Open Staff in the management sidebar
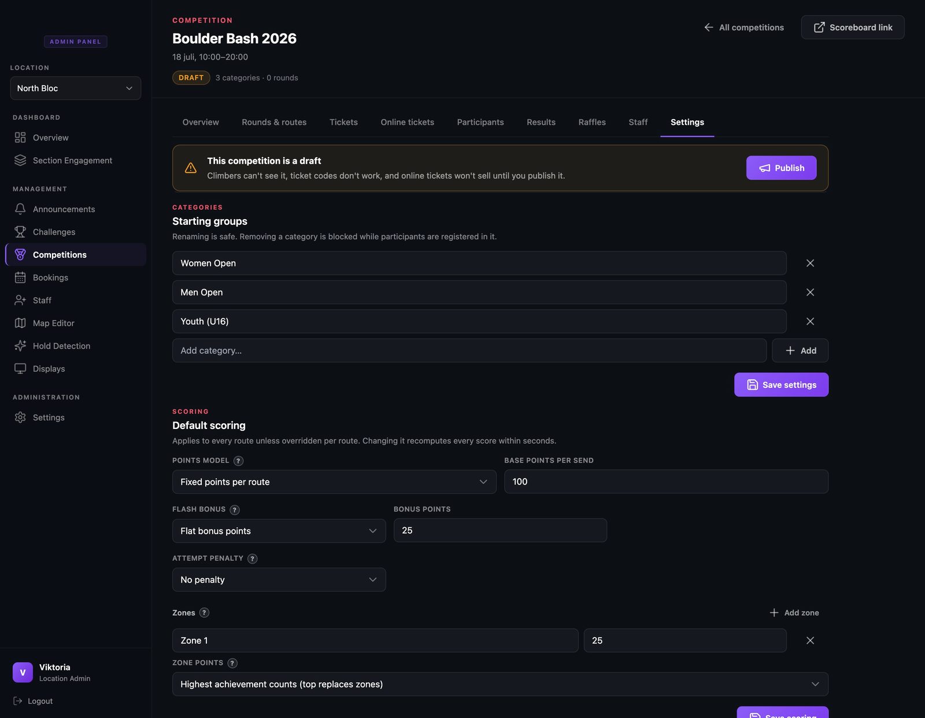The width and height of the screenshot is (925, 718). pos(76,300)
